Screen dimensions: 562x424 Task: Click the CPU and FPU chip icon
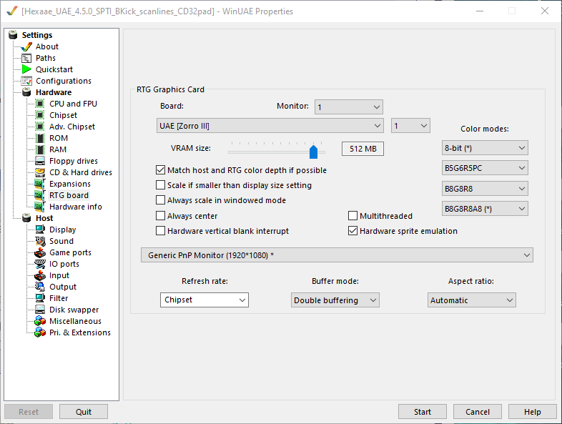[x=40, y=104]
